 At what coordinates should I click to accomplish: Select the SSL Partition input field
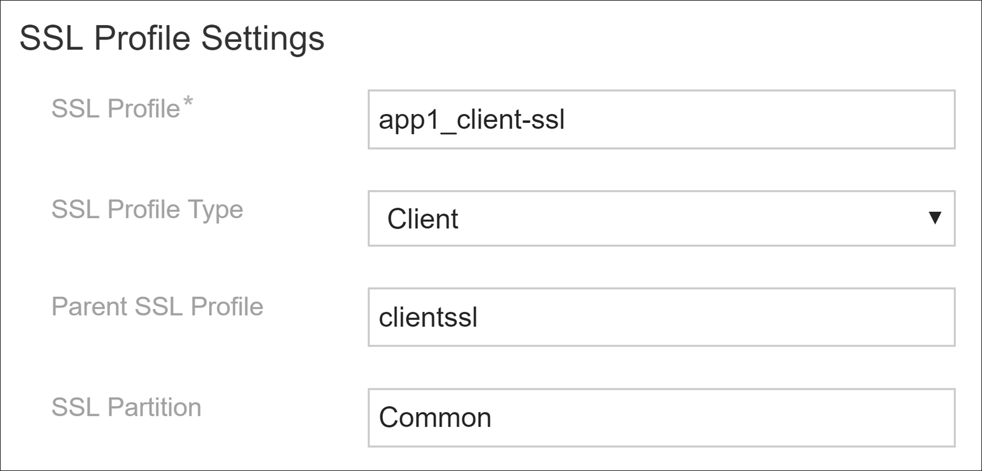coord(661,418)
